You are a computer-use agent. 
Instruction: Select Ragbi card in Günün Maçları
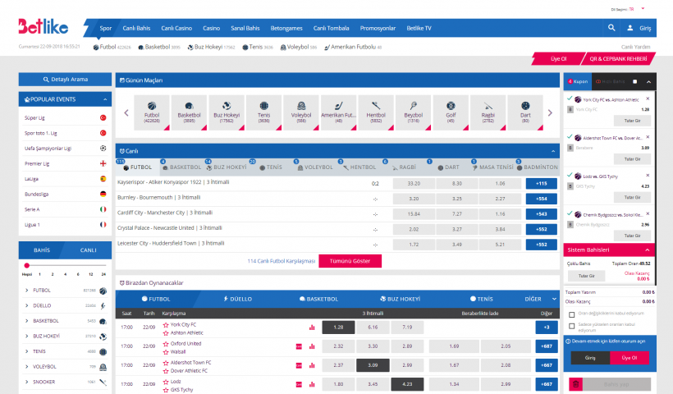pos(488,112)
